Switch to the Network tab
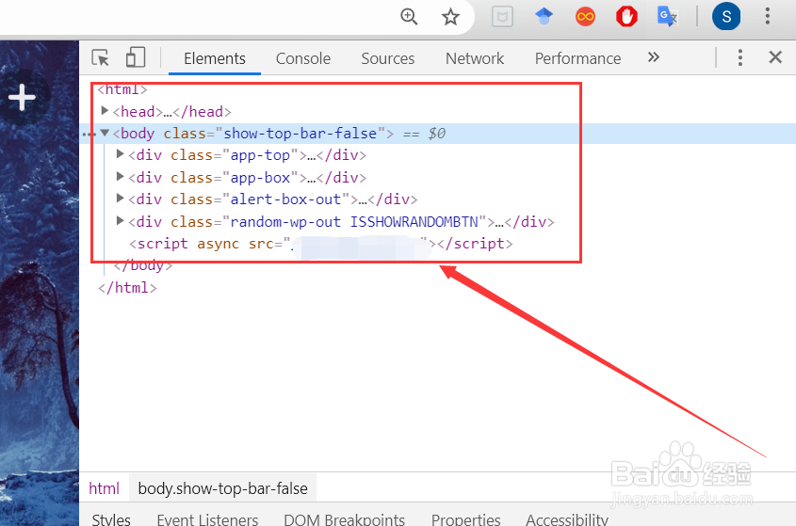The width and height of the screenshot is (796, 526). click(475, 58)
